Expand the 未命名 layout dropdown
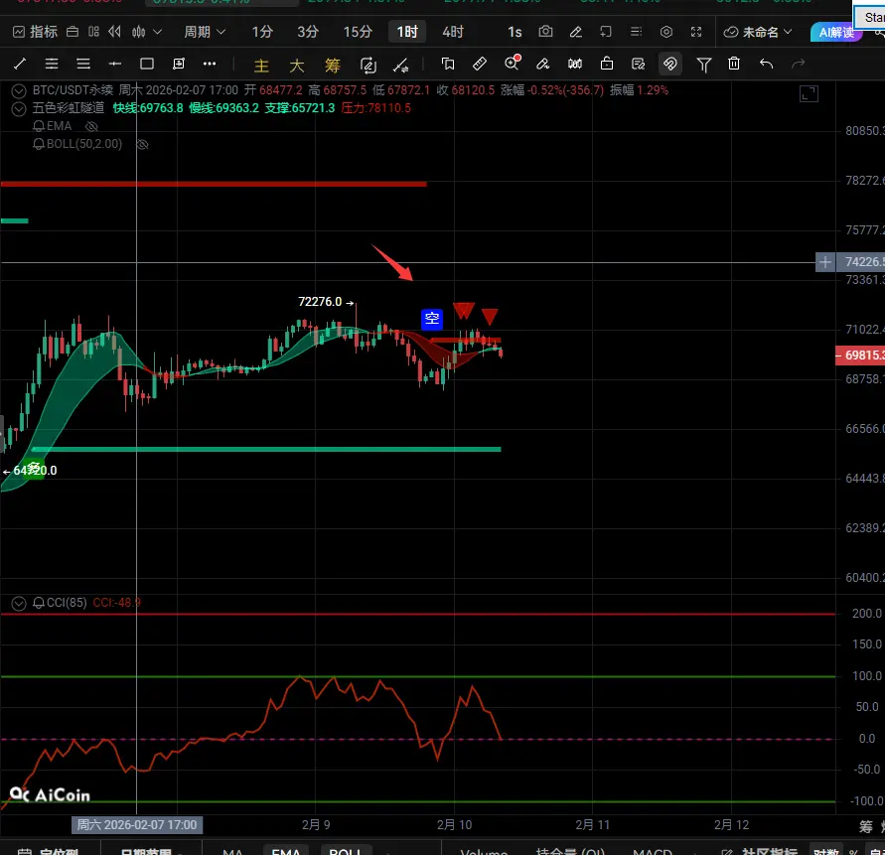The width and height of the screenshot is (885, 855). (x=758, y=32)
